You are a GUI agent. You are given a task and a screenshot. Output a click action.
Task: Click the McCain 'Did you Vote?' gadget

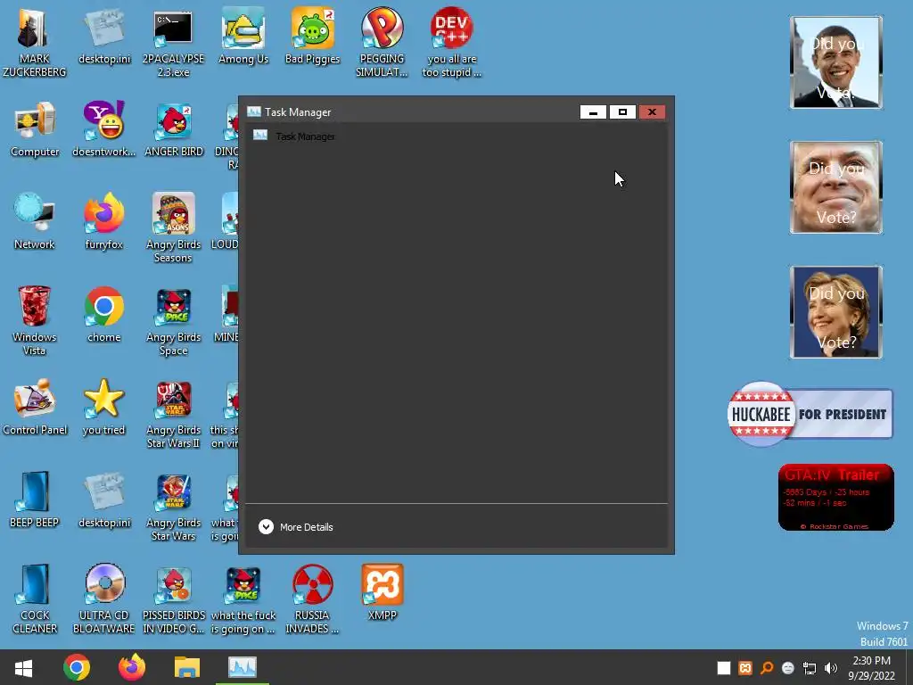pos(835,187)
